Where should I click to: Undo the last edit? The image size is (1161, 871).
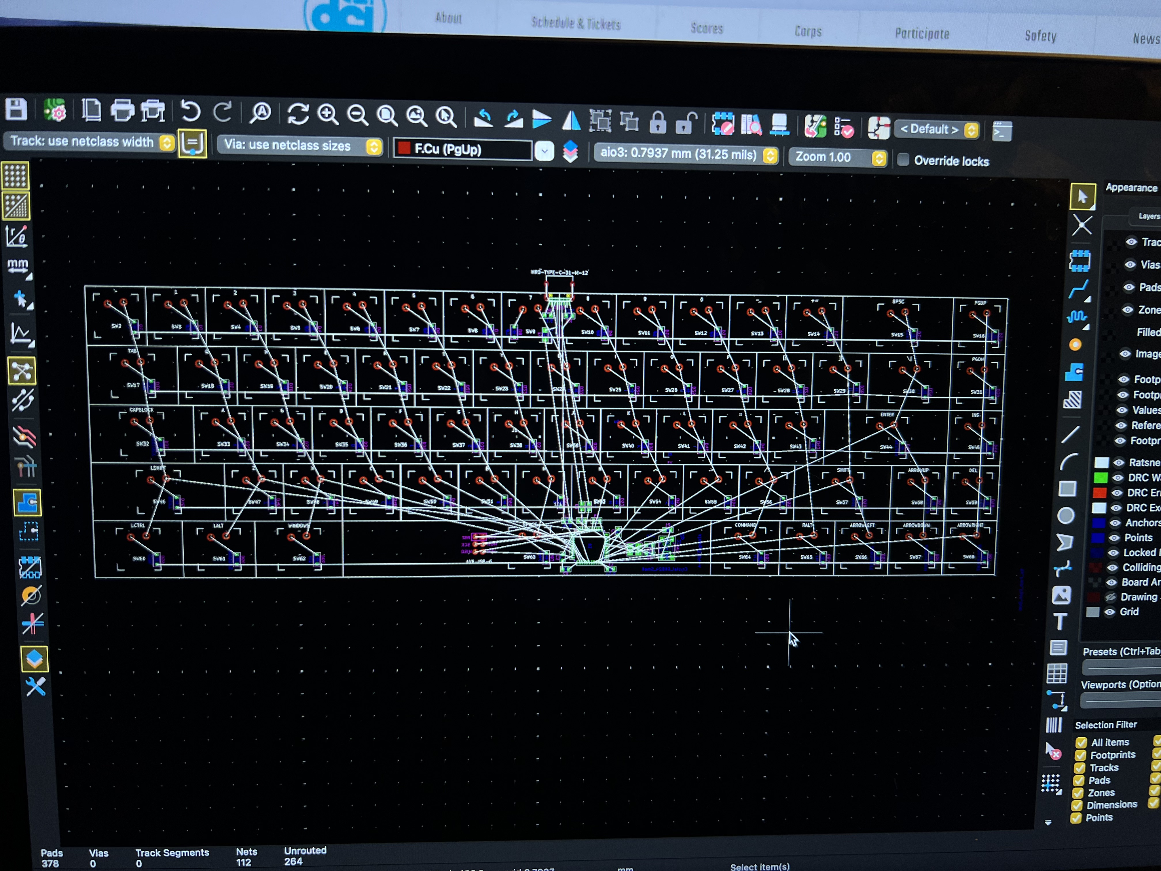click(191, 111)
